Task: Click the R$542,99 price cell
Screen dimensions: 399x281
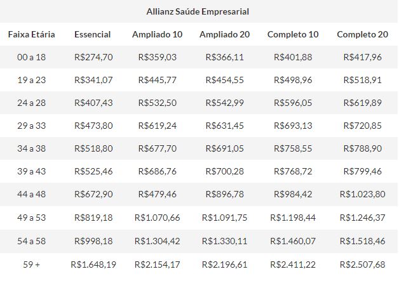Action: pos(225,103)
